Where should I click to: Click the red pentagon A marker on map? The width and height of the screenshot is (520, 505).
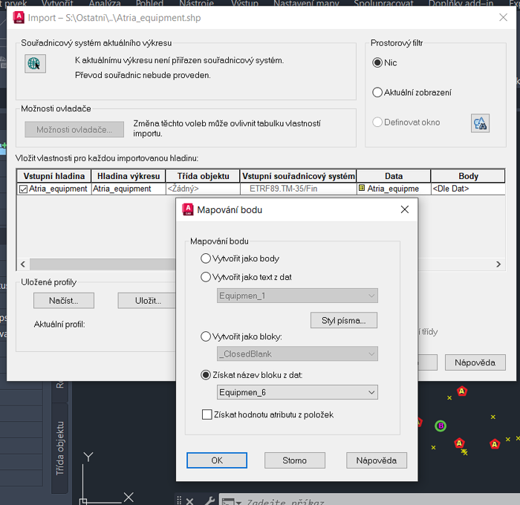tap(462, 391)
